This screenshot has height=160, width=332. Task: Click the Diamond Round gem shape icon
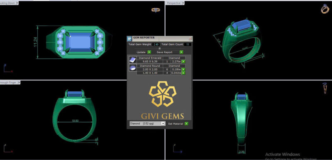click(133, 68)
